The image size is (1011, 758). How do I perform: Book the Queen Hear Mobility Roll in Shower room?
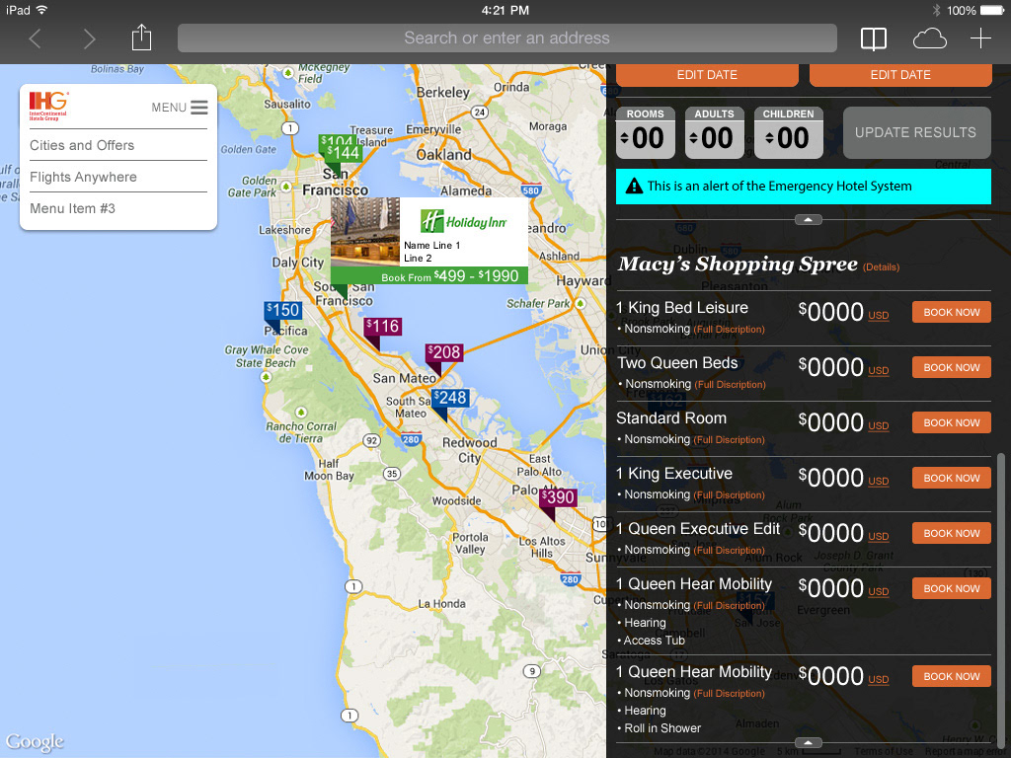pos(952,676)
